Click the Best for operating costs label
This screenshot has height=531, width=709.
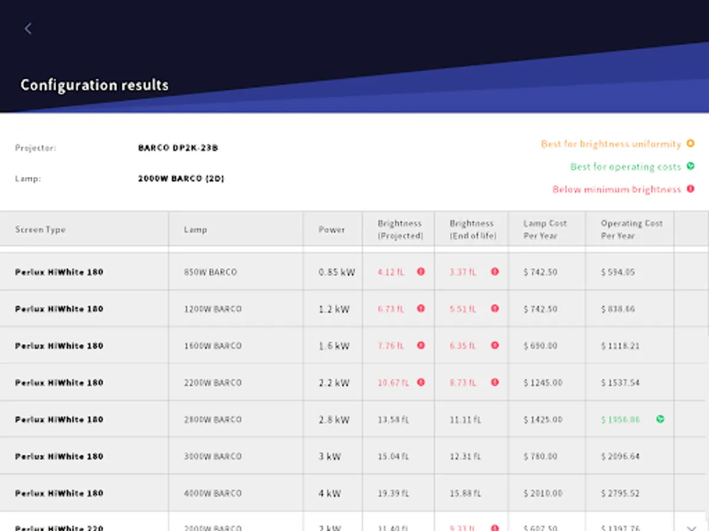[x=626, y=167]
